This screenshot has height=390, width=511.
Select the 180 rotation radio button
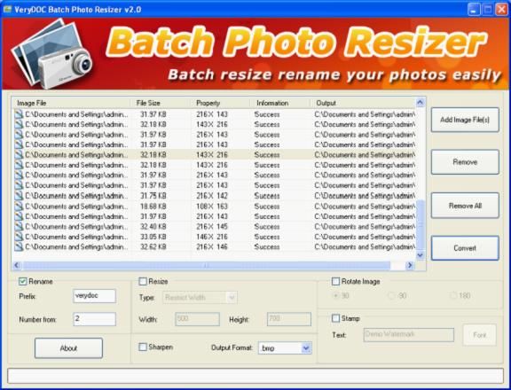[453, 295]
